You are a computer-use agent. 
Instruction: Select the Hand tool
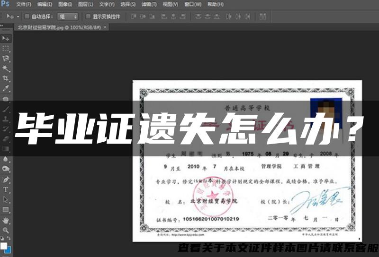pyautogui.click(x=6, y=220)
